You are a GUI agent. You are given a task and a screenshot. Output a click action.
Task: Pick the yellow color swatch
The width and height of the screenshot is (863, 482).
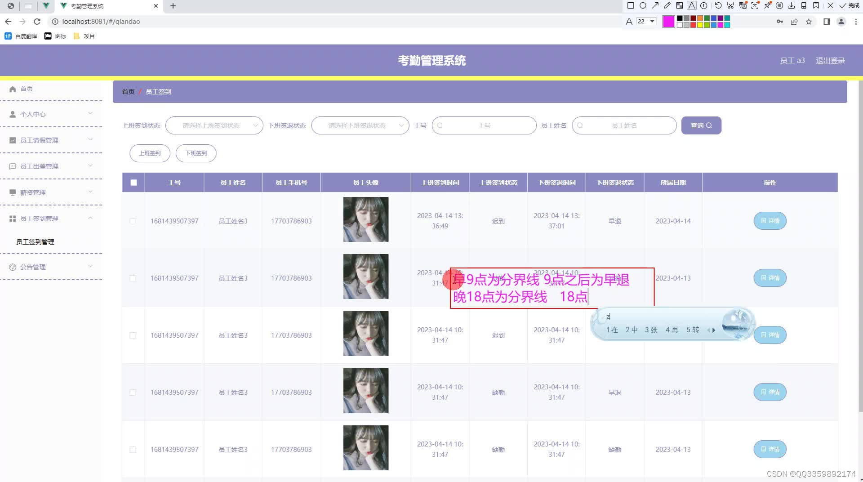click(x=700, y=25)
